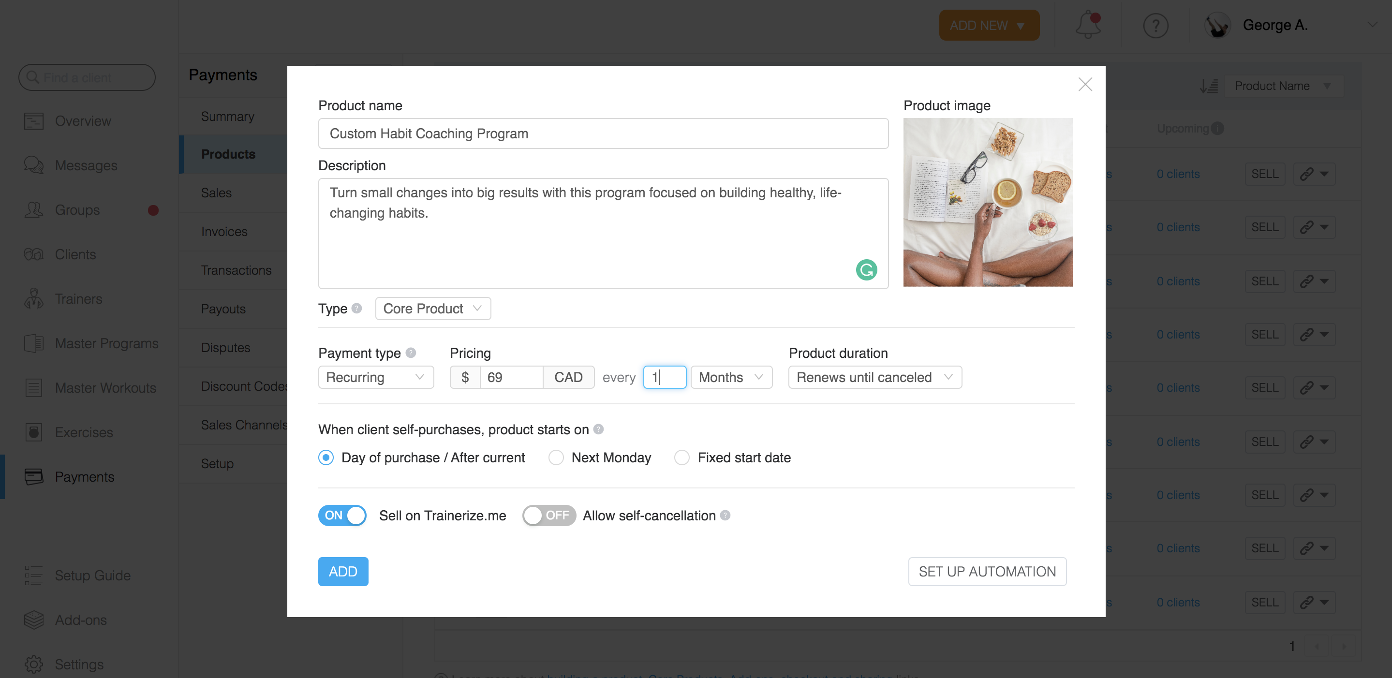Click the Allow self-cancellation help icon
Image resolution: width=1392 pixels, height=678 pixels.
725,516
